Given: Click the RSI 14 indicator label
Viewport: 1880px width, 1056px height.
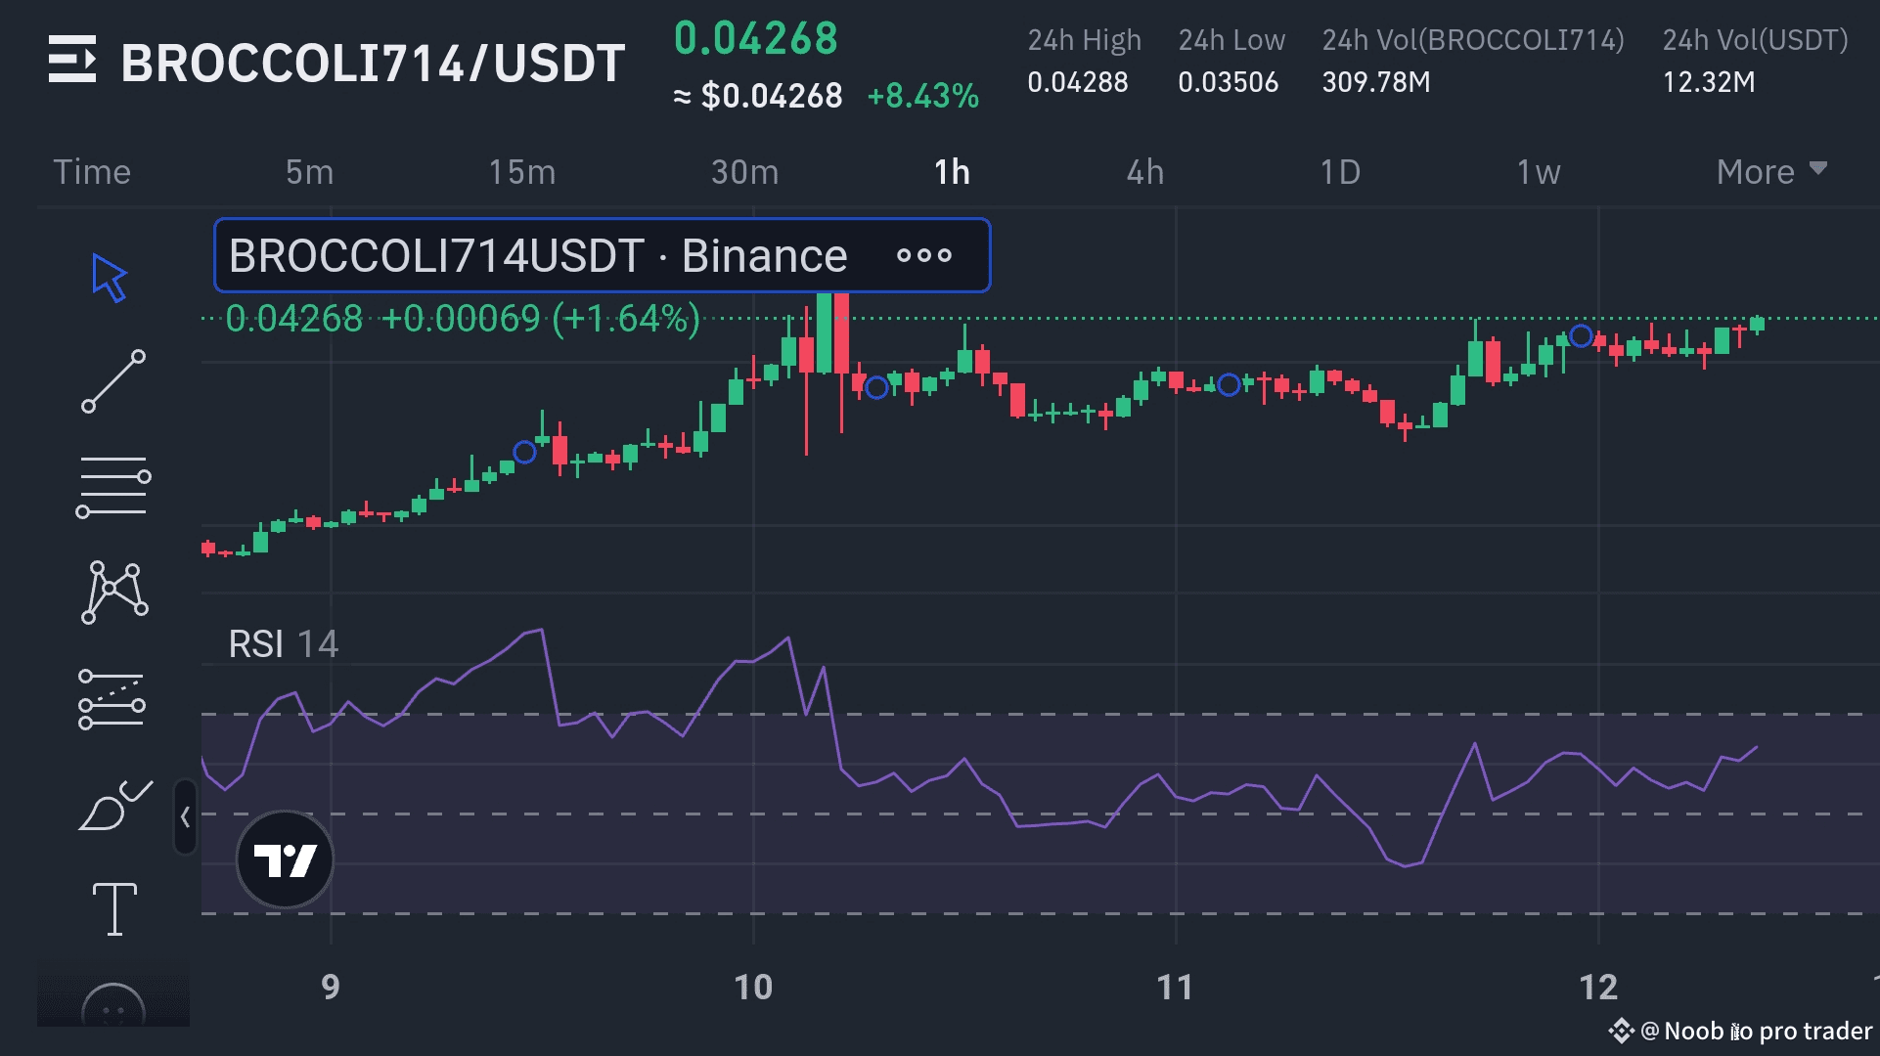Looking at the screenshot, I should [x=283, y=644].
